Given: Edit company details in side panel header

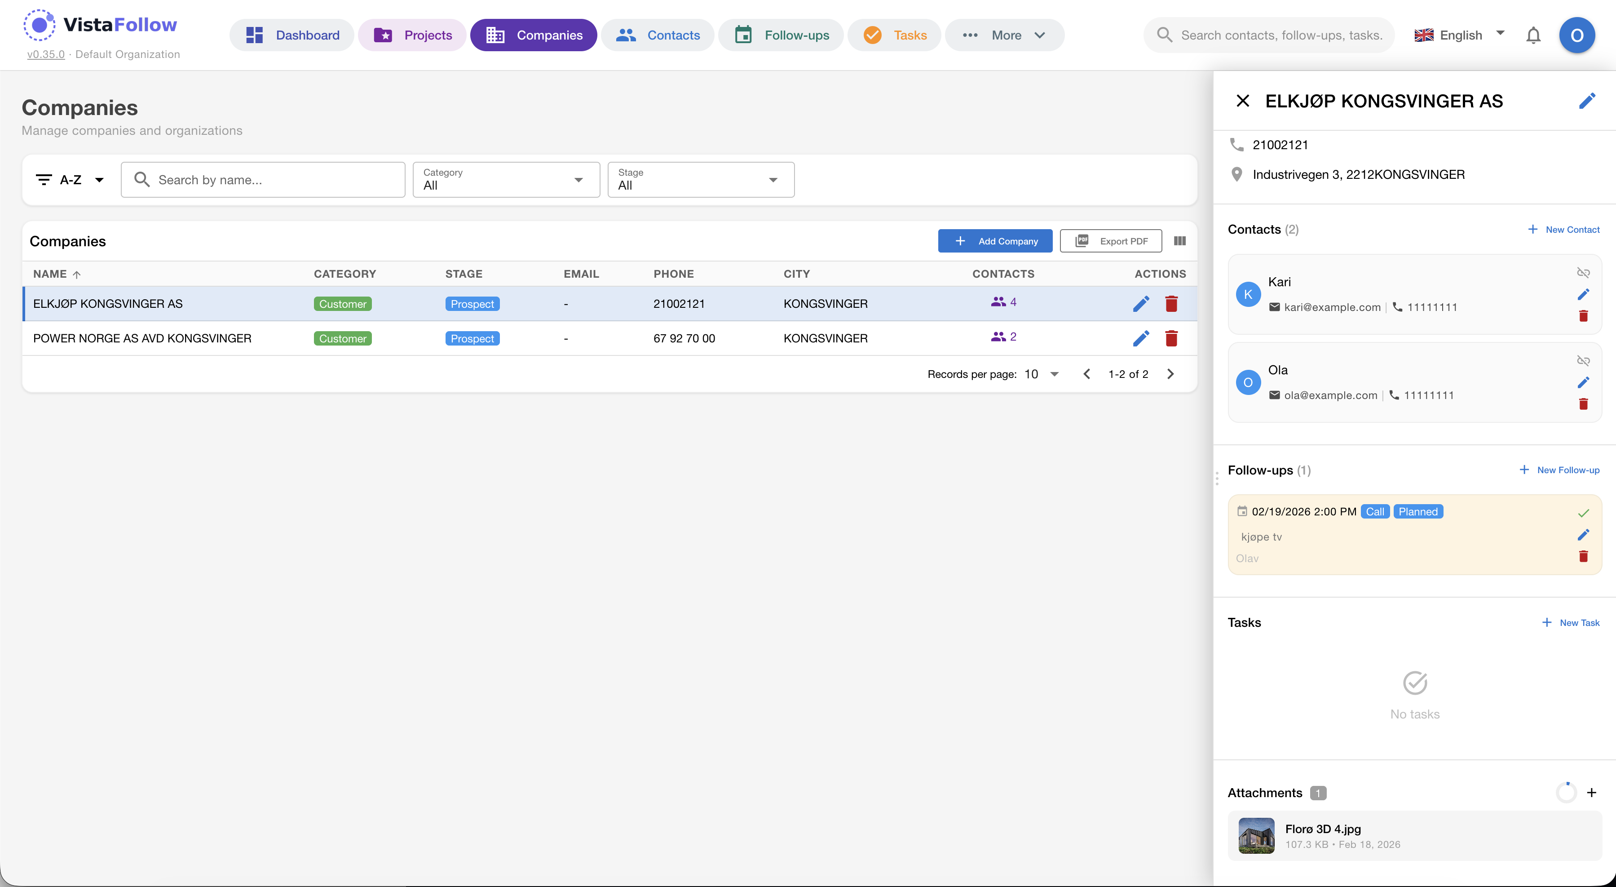Looking at the screenshot, I should click(x=1586, y=101).
